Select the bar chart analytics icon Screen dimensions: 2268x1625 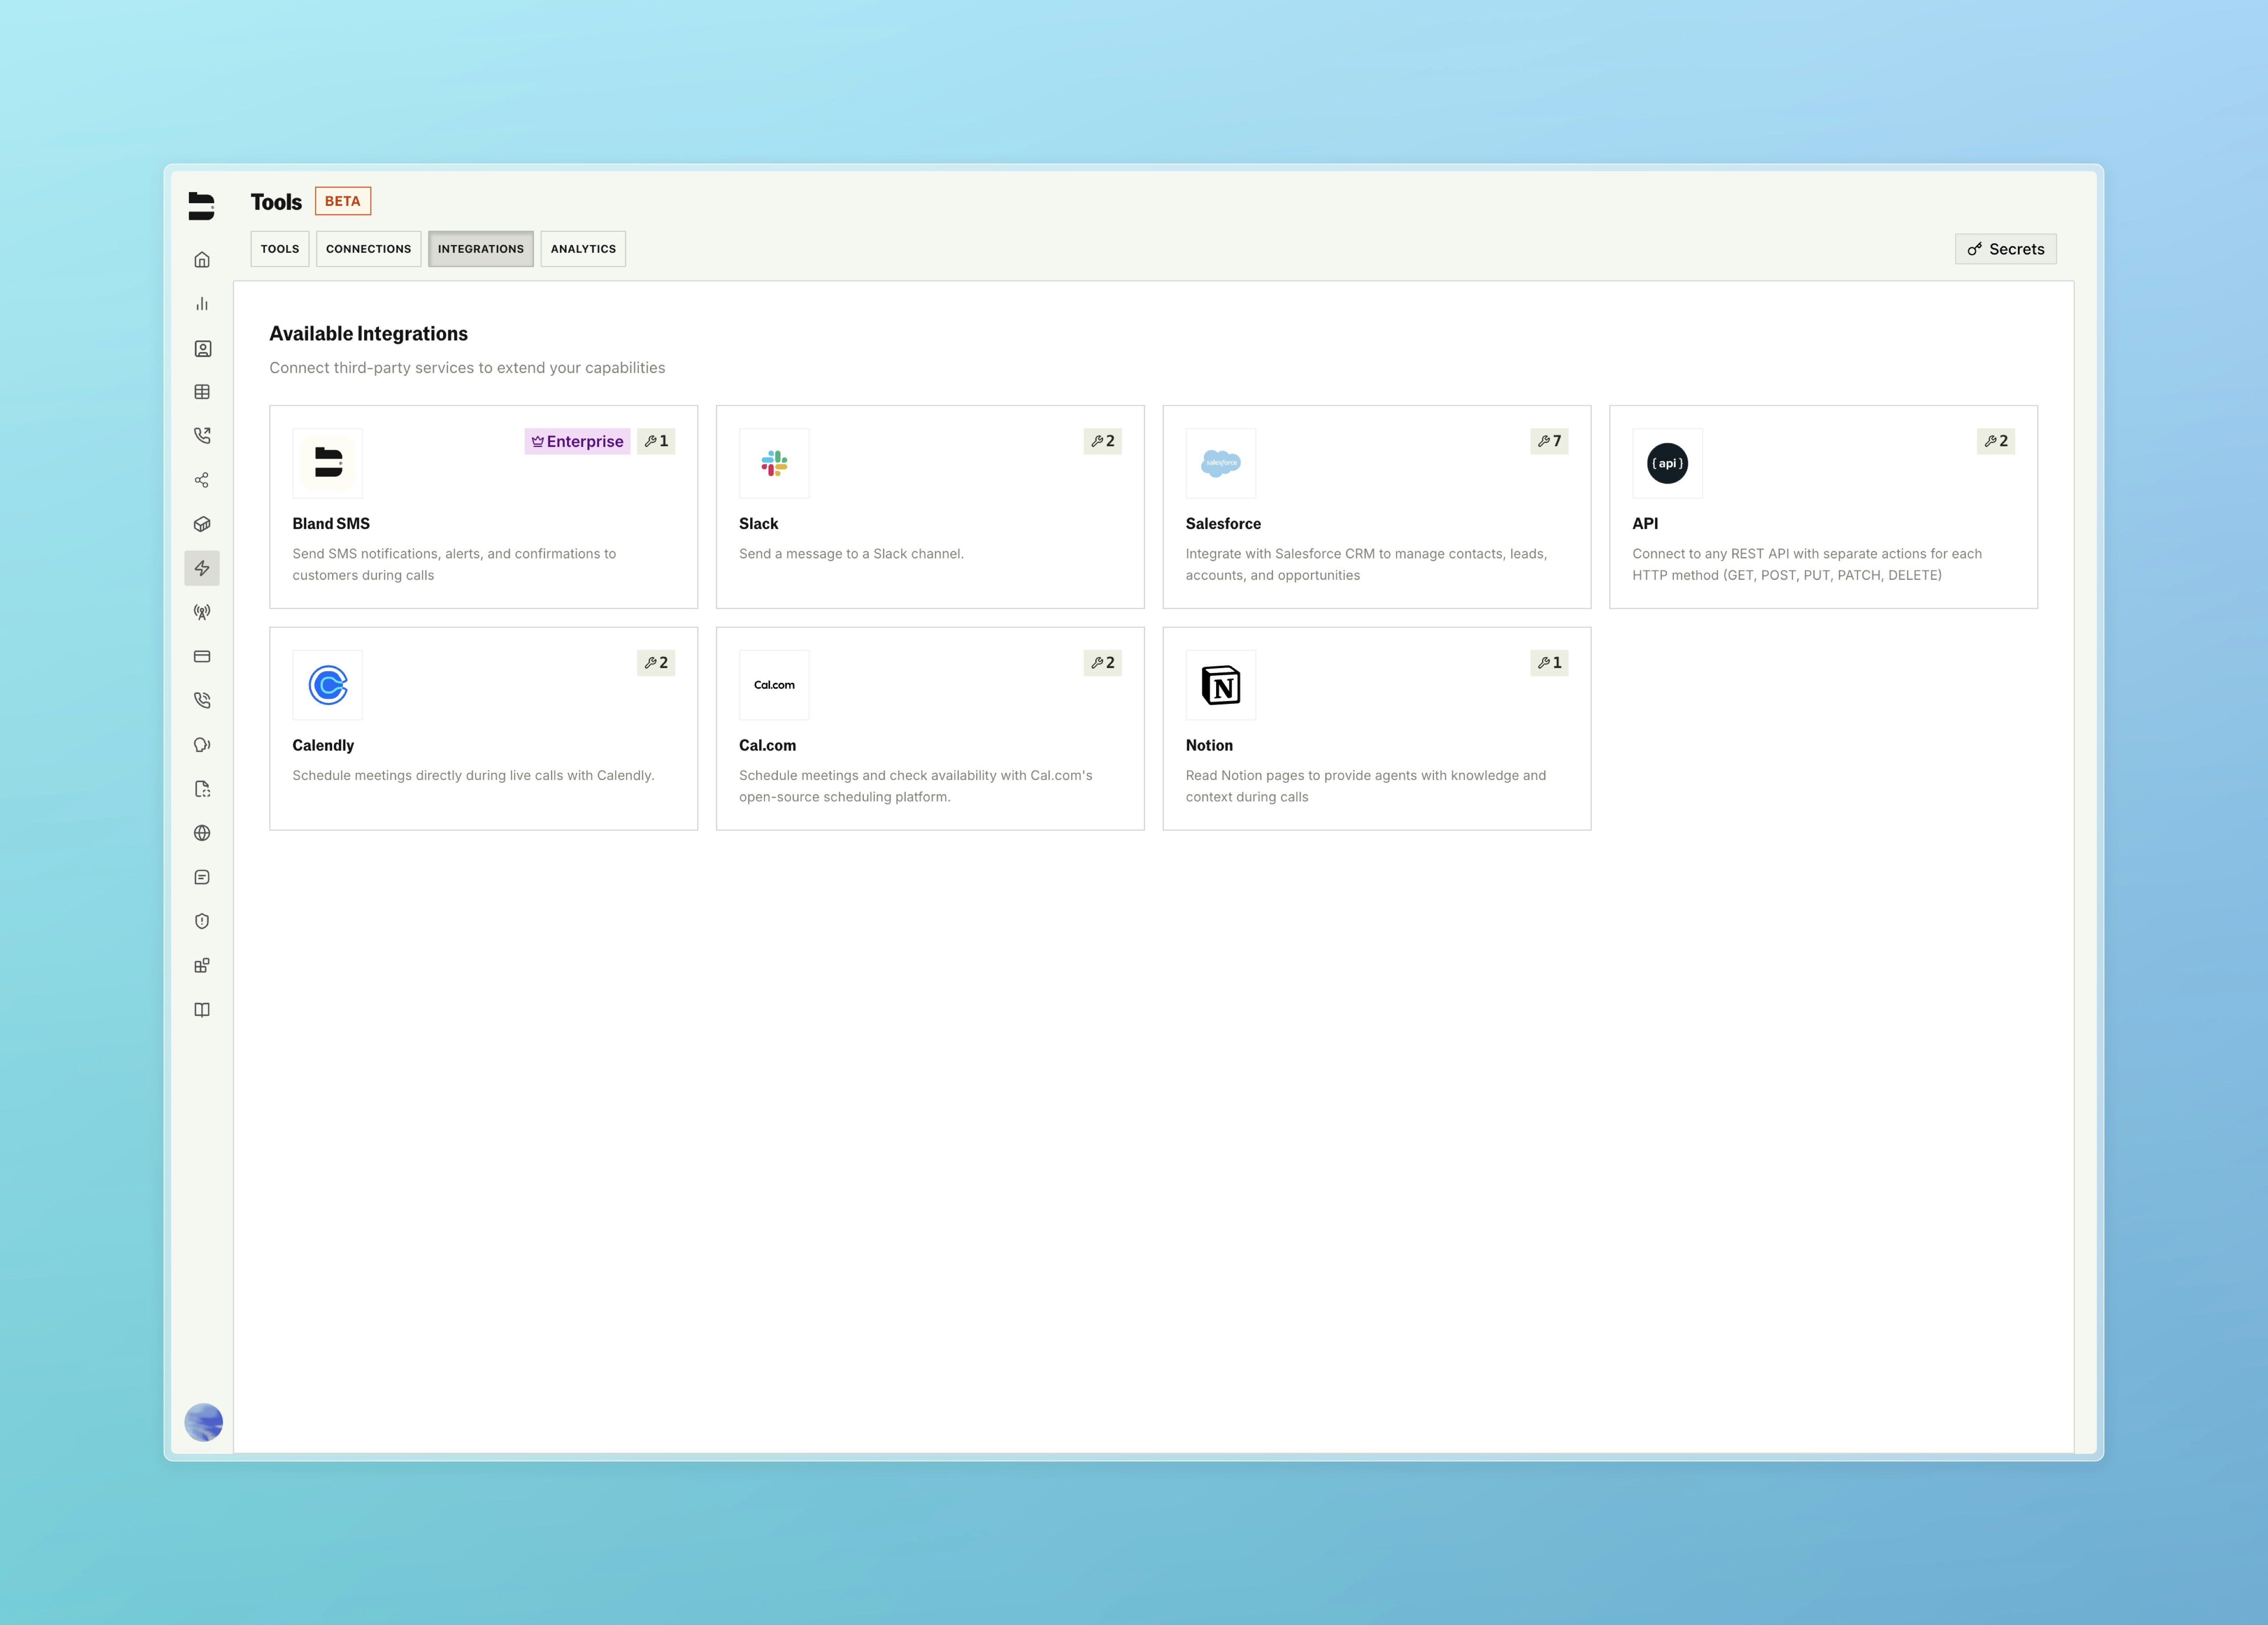[x=203, y=304]
